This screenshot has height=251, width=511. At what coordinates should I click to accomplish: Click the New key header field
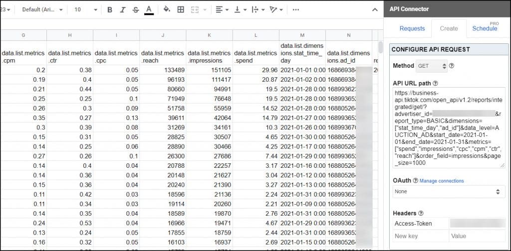[x=420, y=236]
